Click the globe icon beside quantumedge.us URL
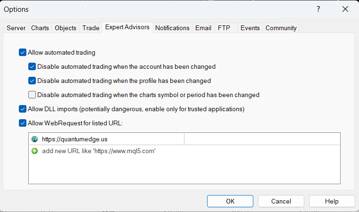This screenshot has height=212, width=359. 34,139
